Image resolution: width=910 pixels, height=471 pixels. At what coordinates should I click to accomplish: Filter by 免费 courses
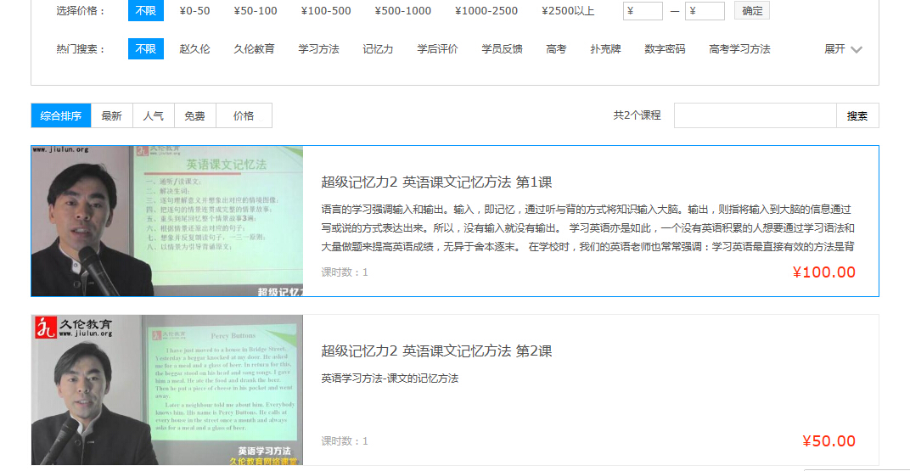(x=195, y=115)
